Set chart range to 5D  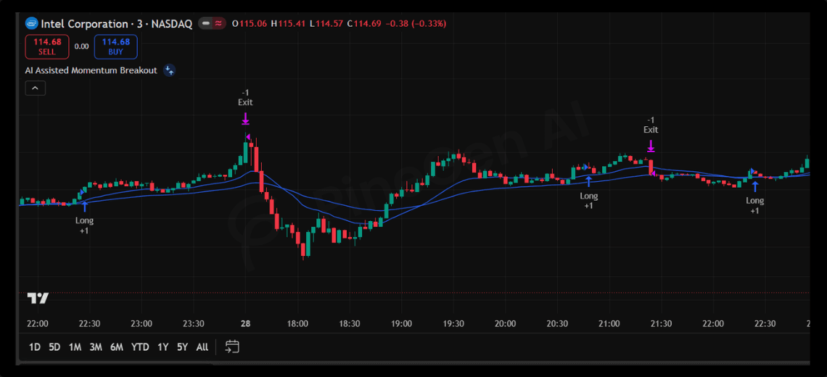[54, 347]
